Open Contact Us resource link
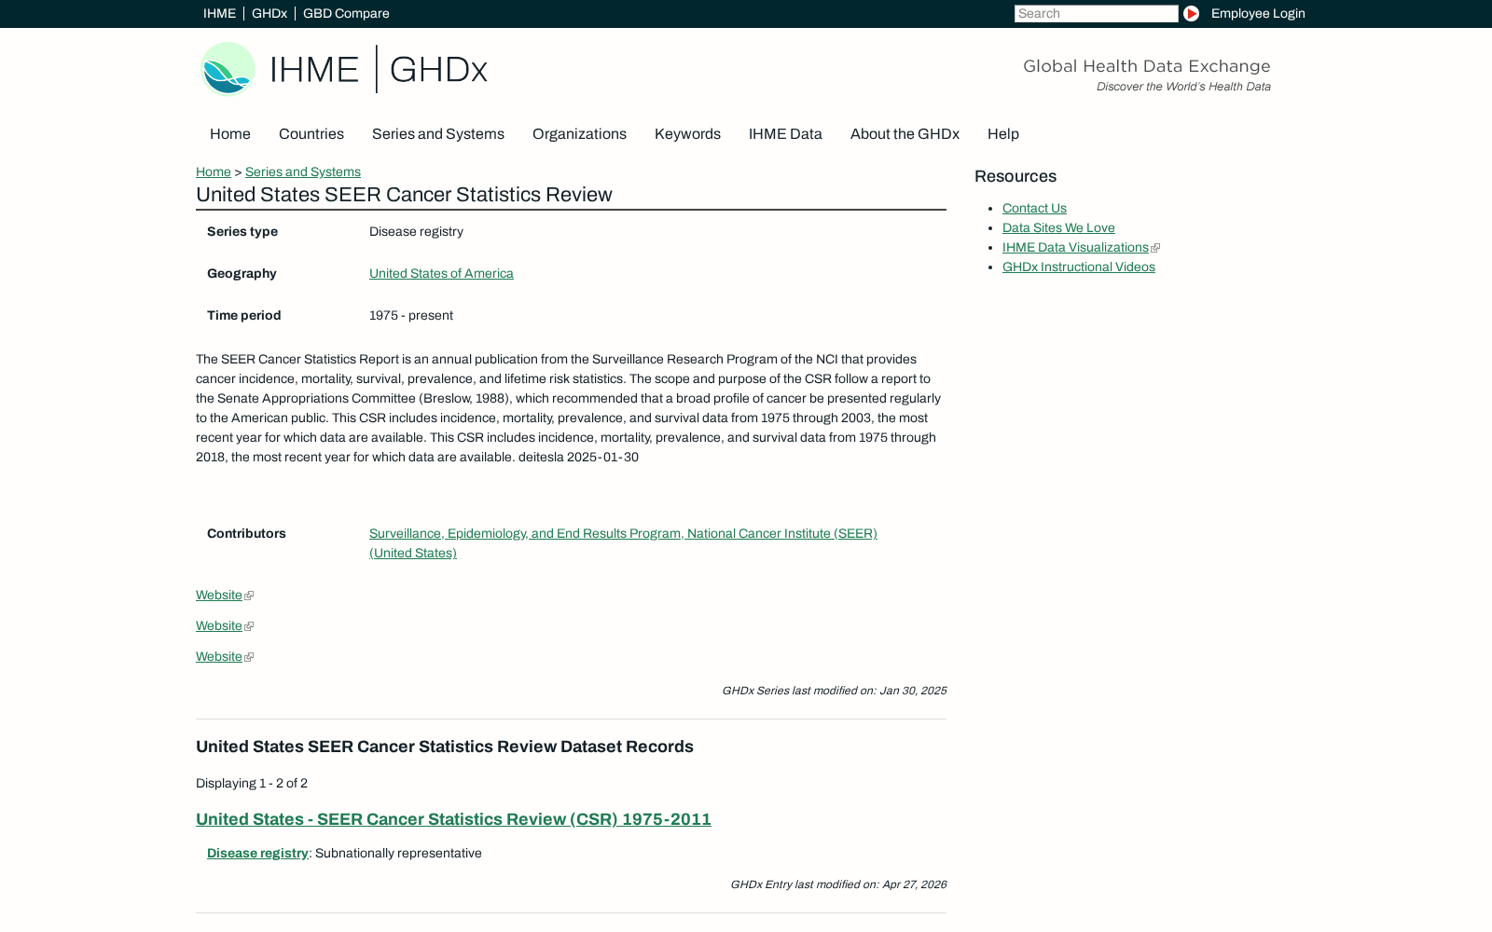Viewport: 1492px width, 932px height. (x=1034, y=208)
